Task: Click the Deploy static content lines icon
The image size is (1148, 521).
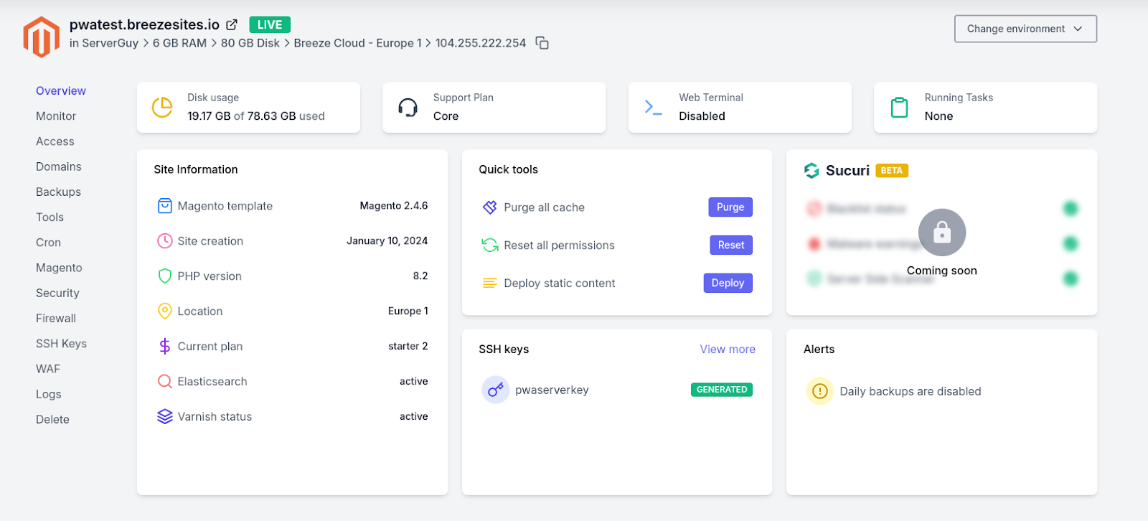Action: pyautogui.click(x=490, y=283)
